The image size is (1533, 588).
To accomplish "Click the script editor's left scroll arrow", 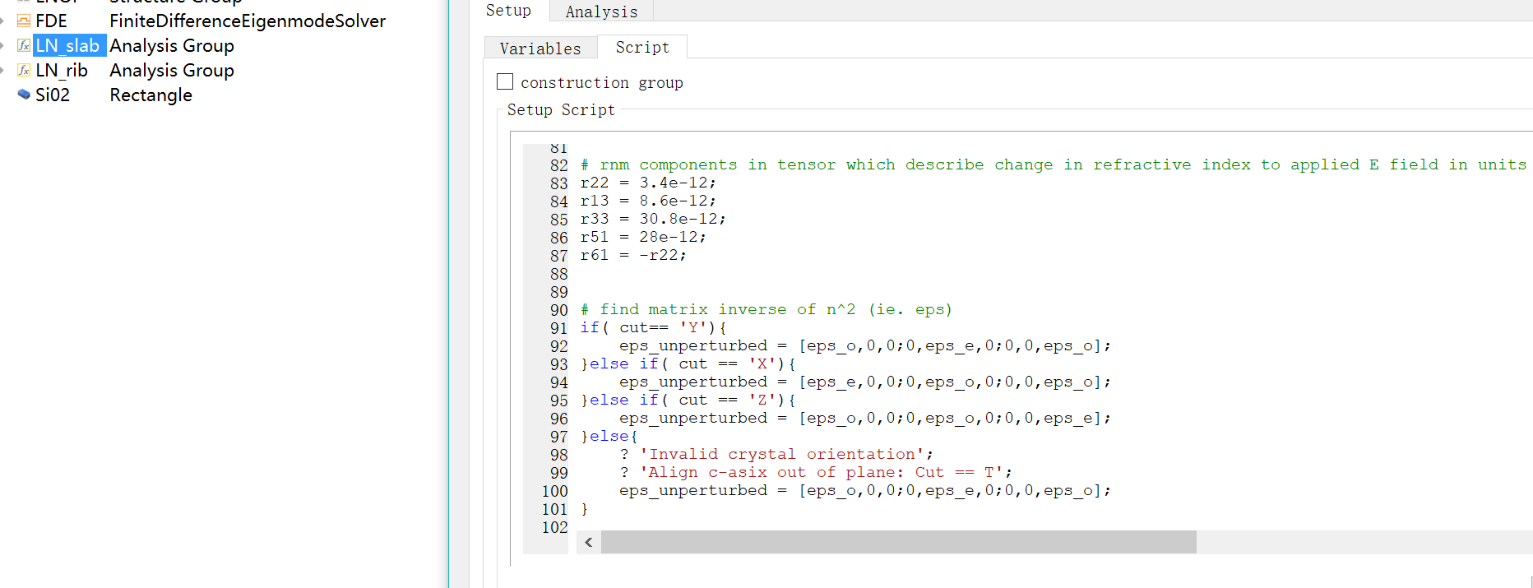I will 589,542.
